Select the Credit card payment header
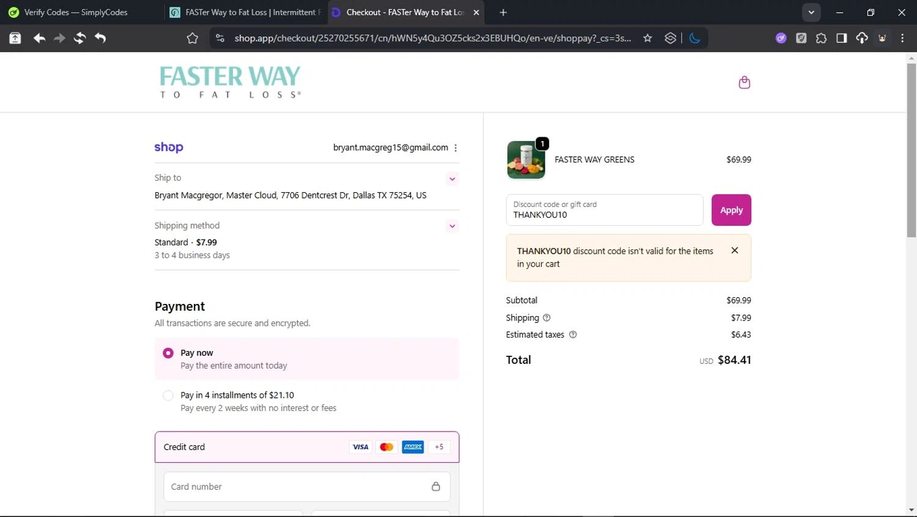 (x=307, y=447)
